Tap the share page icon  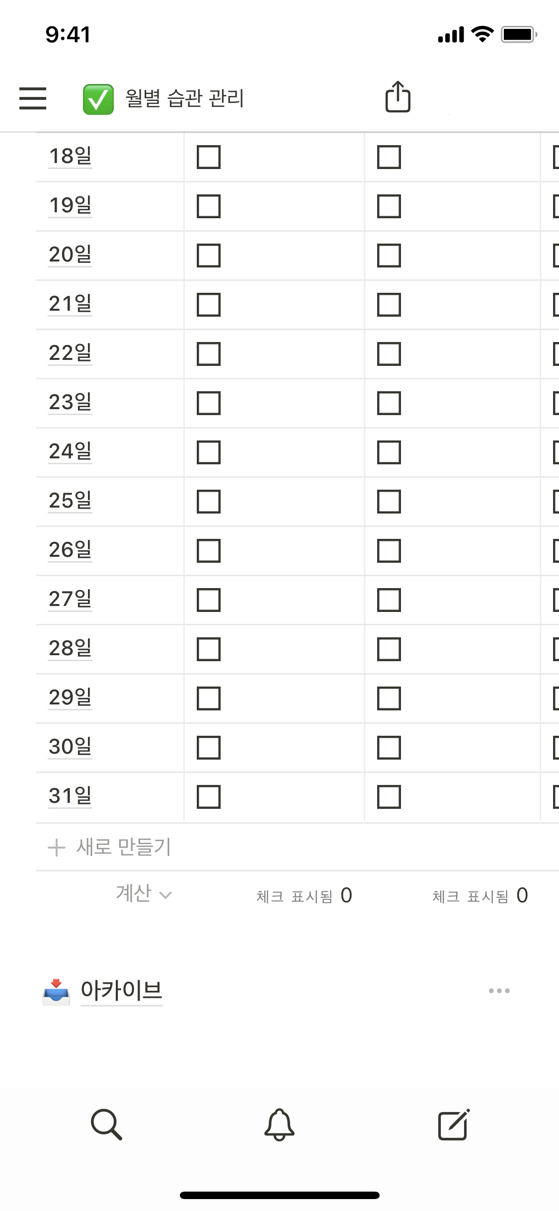click(398, 96)
